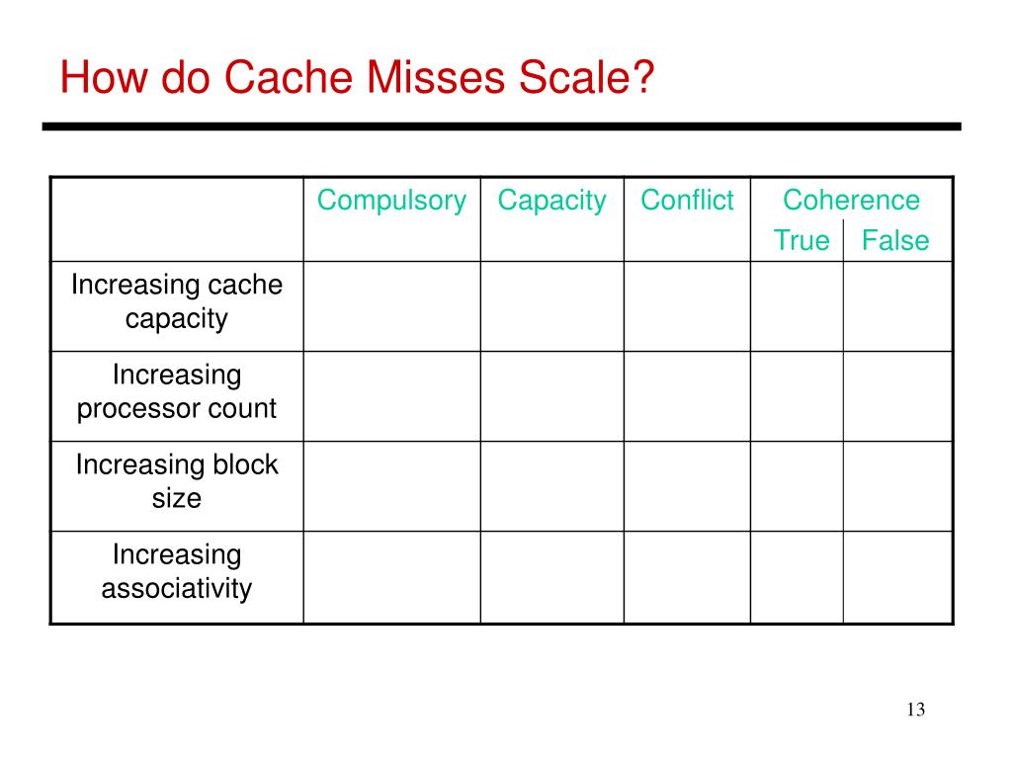Viewport: 1012px width, 759px height.
Task: Click the False sub-header under Coherence
Action: [895, 240]
